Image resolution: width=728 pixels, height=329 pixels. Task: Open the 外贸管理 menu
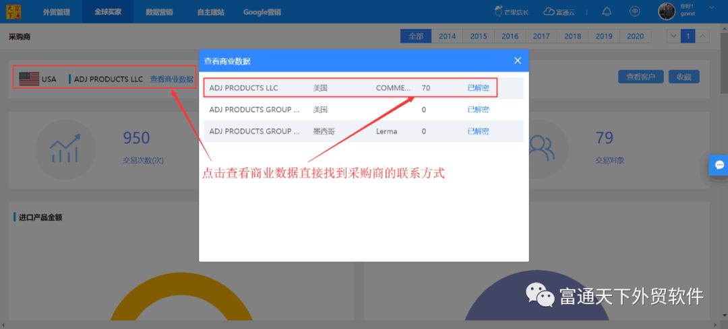[x=57, y=12]
